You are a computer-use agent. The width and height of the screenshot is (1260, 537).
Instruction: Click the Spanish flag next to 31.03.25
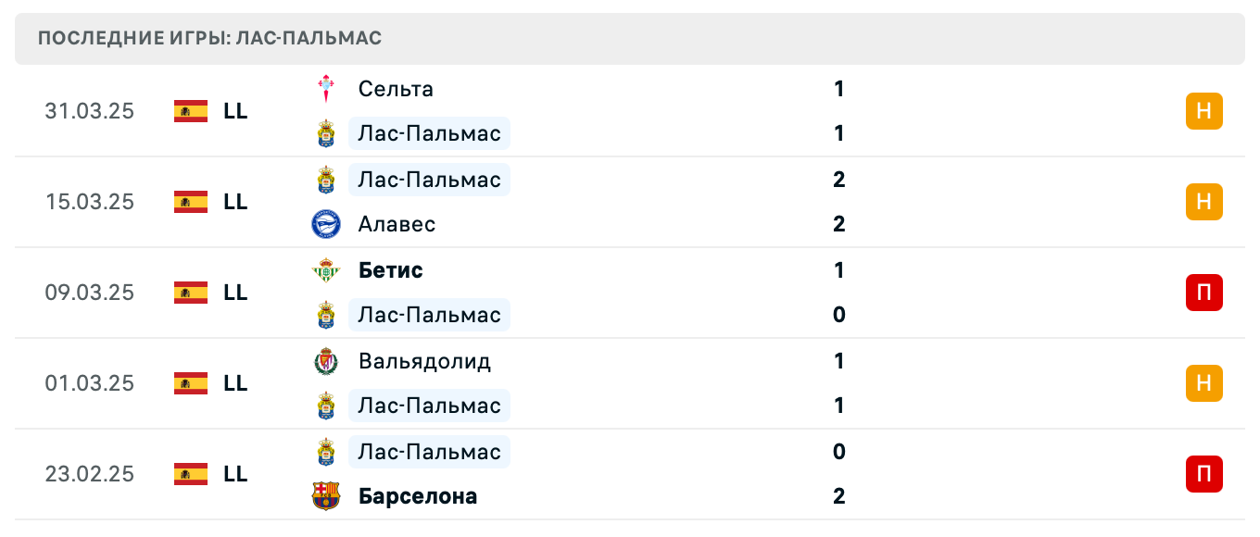190,111
